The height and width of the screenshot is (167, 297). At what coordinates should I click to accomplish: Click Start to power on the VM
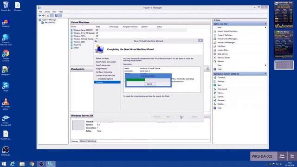click(220, 85)
